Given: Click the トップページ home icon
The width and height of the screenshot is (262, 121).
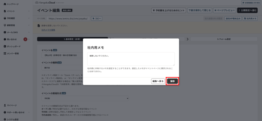Looking at the screenshot, I should 5,4.
